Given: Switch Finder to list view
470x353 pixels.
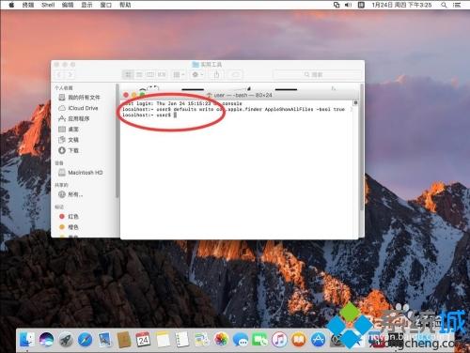Looking at the screenshot, I should [x=139, y=74].
